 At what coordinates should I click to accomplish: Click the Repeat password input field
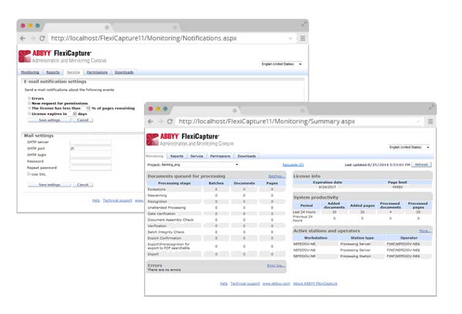point(91,168)
